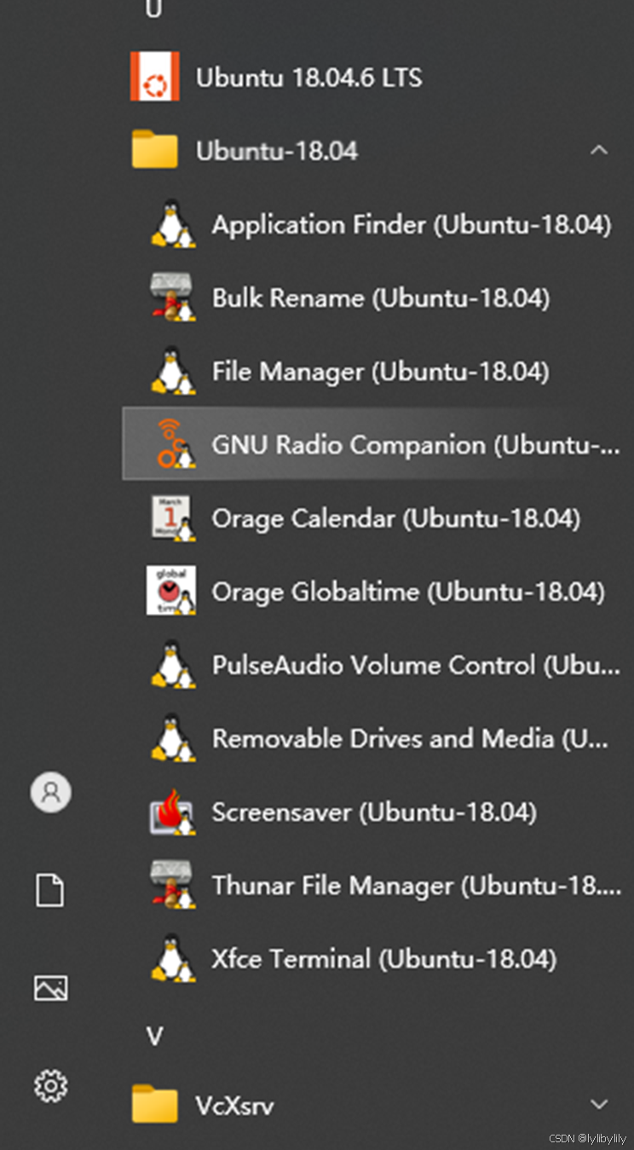The image size is (634, 1150).
Task: Open the user account icon
Action: (x=51, y=792)
